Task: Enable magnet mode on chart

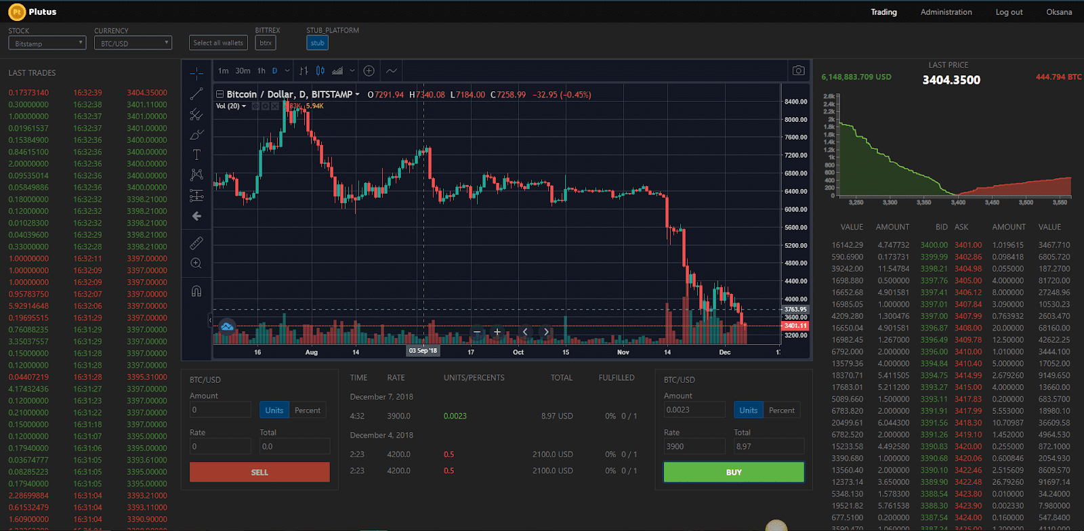Action: pos(196,291)
